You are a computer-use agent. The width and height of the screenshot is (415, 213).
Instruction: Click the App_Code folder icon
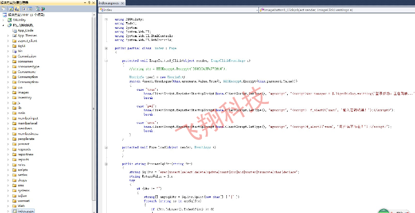click(14, 30)
